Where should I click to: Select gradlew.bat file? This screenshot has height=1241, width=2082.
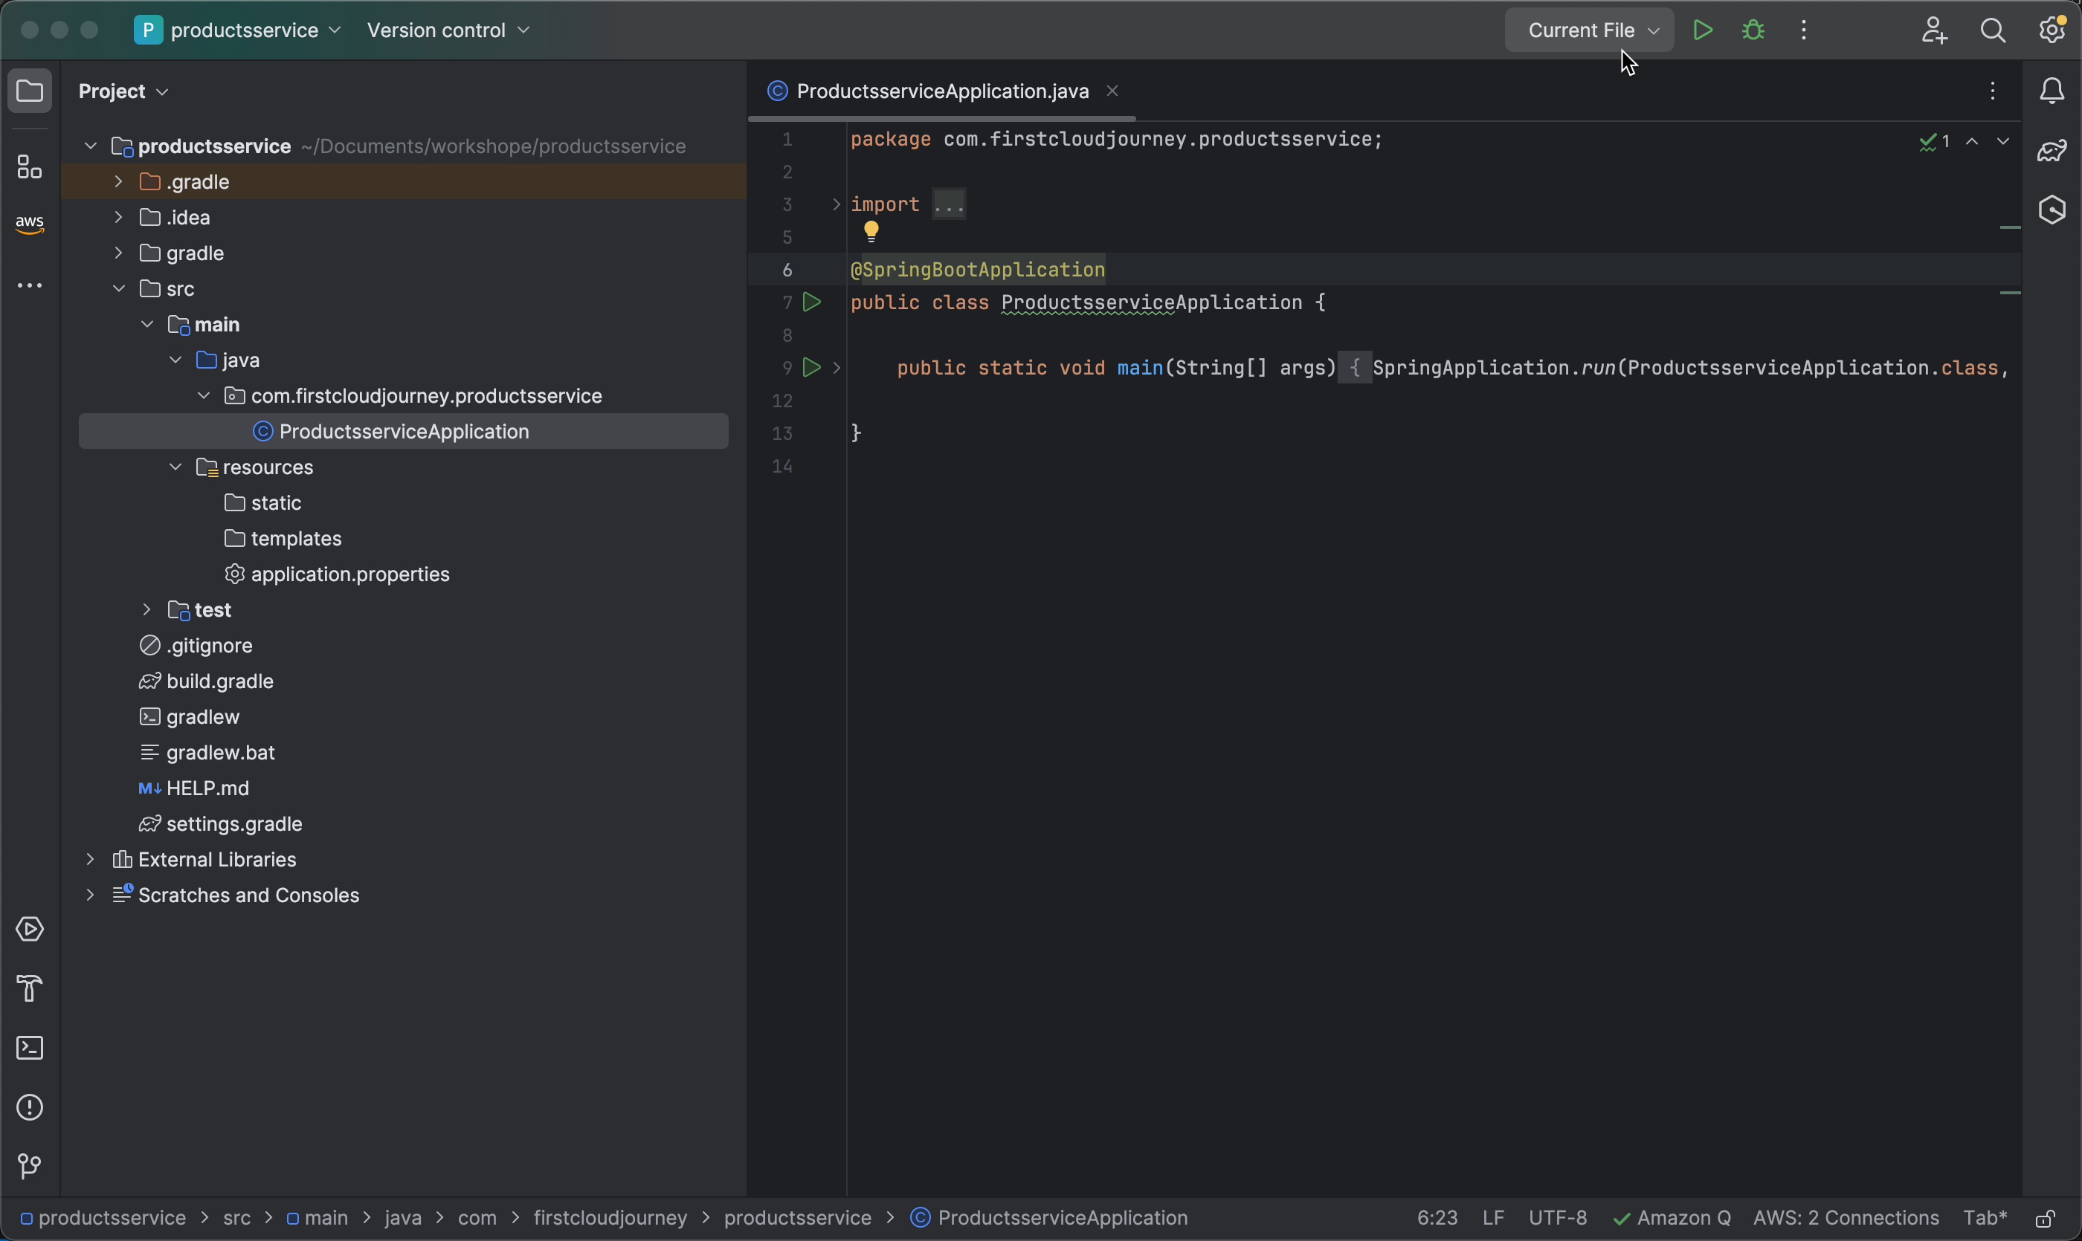[207, 753]
